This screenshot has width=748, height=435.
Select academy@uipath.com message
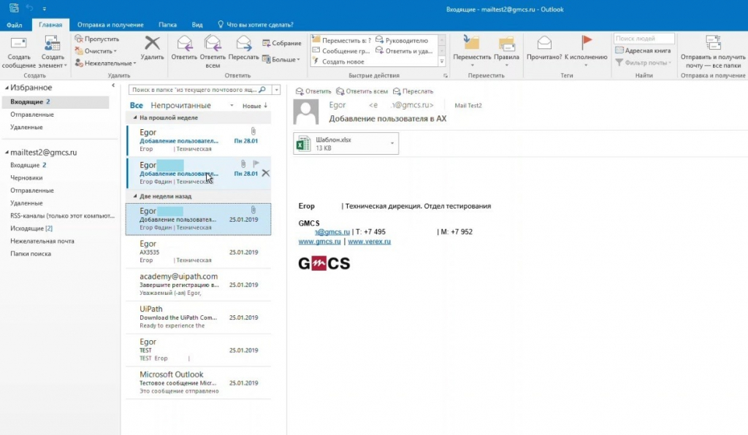tap(199, 285)
